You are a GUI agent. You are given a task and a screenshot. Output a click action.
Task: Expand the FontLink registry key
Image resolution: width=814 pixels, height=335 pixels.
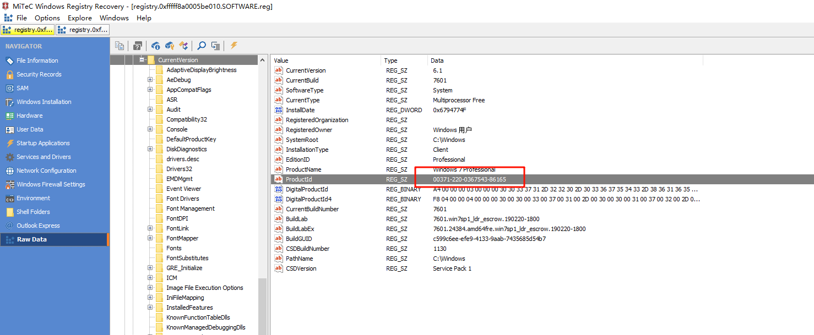pyautogui.click(x=150, y=228)
